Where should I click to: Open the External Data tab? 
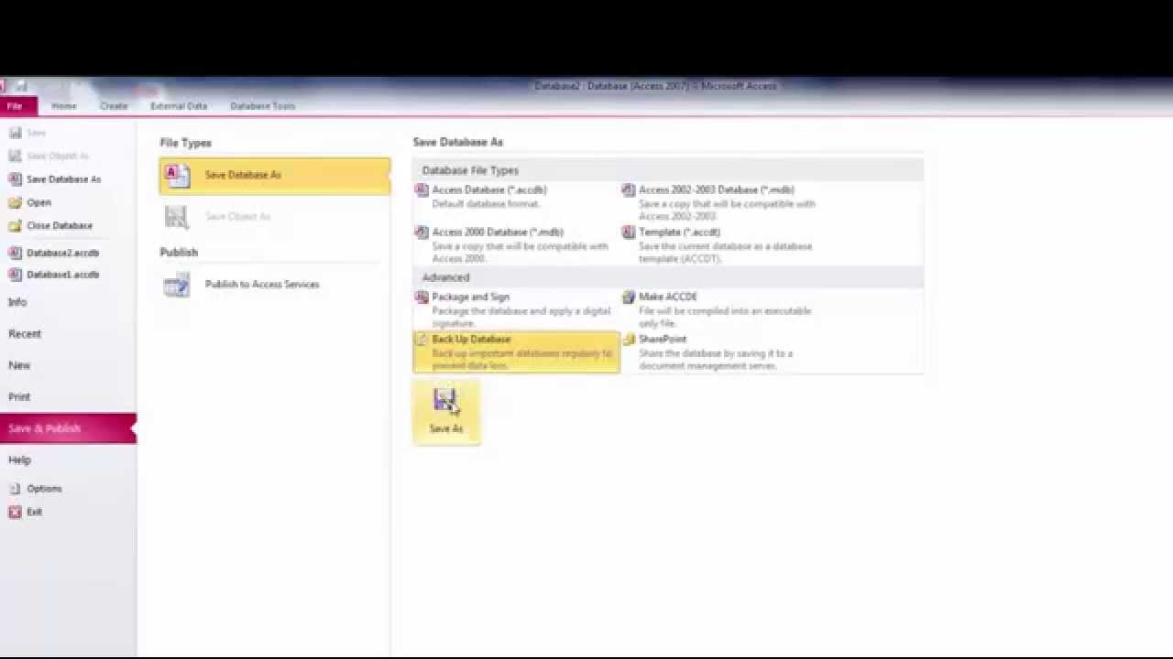179,106
